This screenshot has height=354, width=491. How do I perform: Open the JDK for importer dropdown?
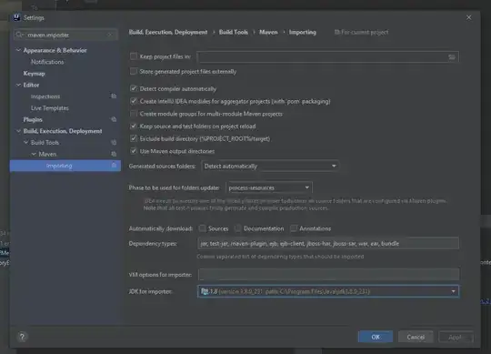coord(328,291)
